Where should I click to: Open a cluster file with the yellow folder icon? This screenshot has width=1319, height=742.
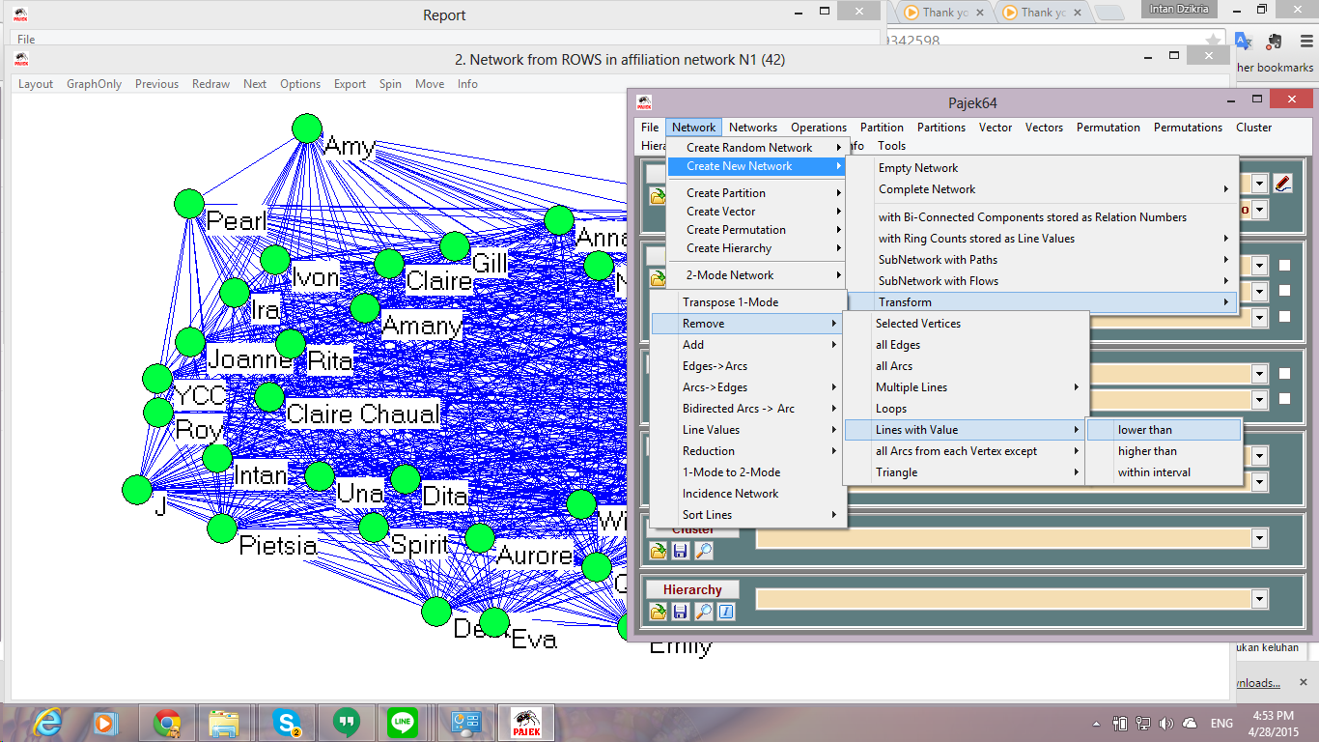click(659, 549)
